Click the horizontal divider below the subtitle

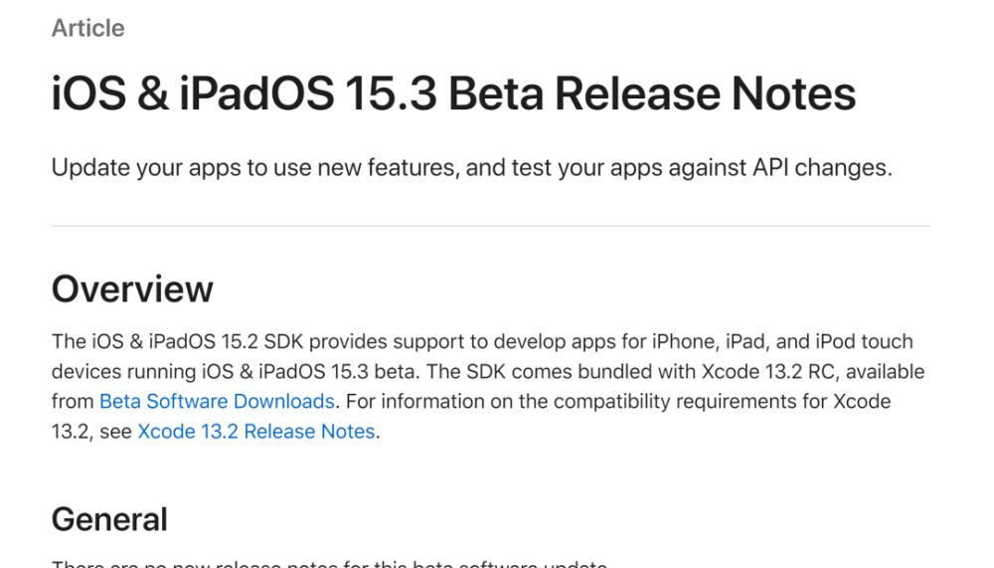click(x=491, y=225)
